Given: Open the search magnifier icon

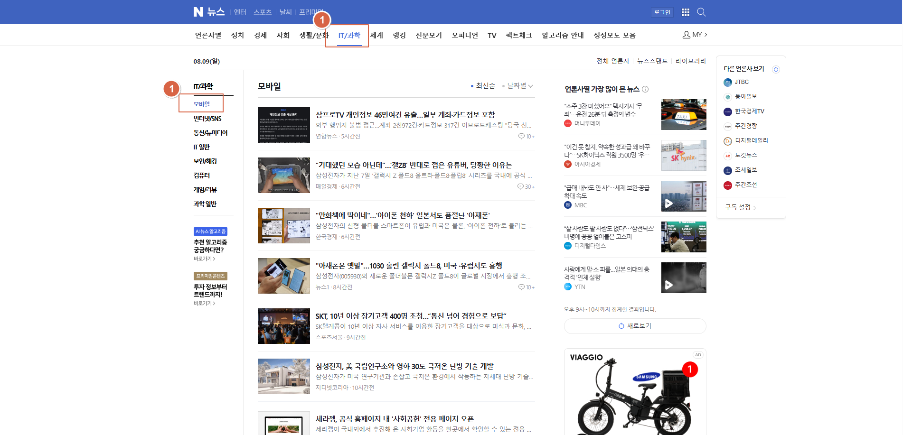Looking at the screenshot, I should click(701, 12).
